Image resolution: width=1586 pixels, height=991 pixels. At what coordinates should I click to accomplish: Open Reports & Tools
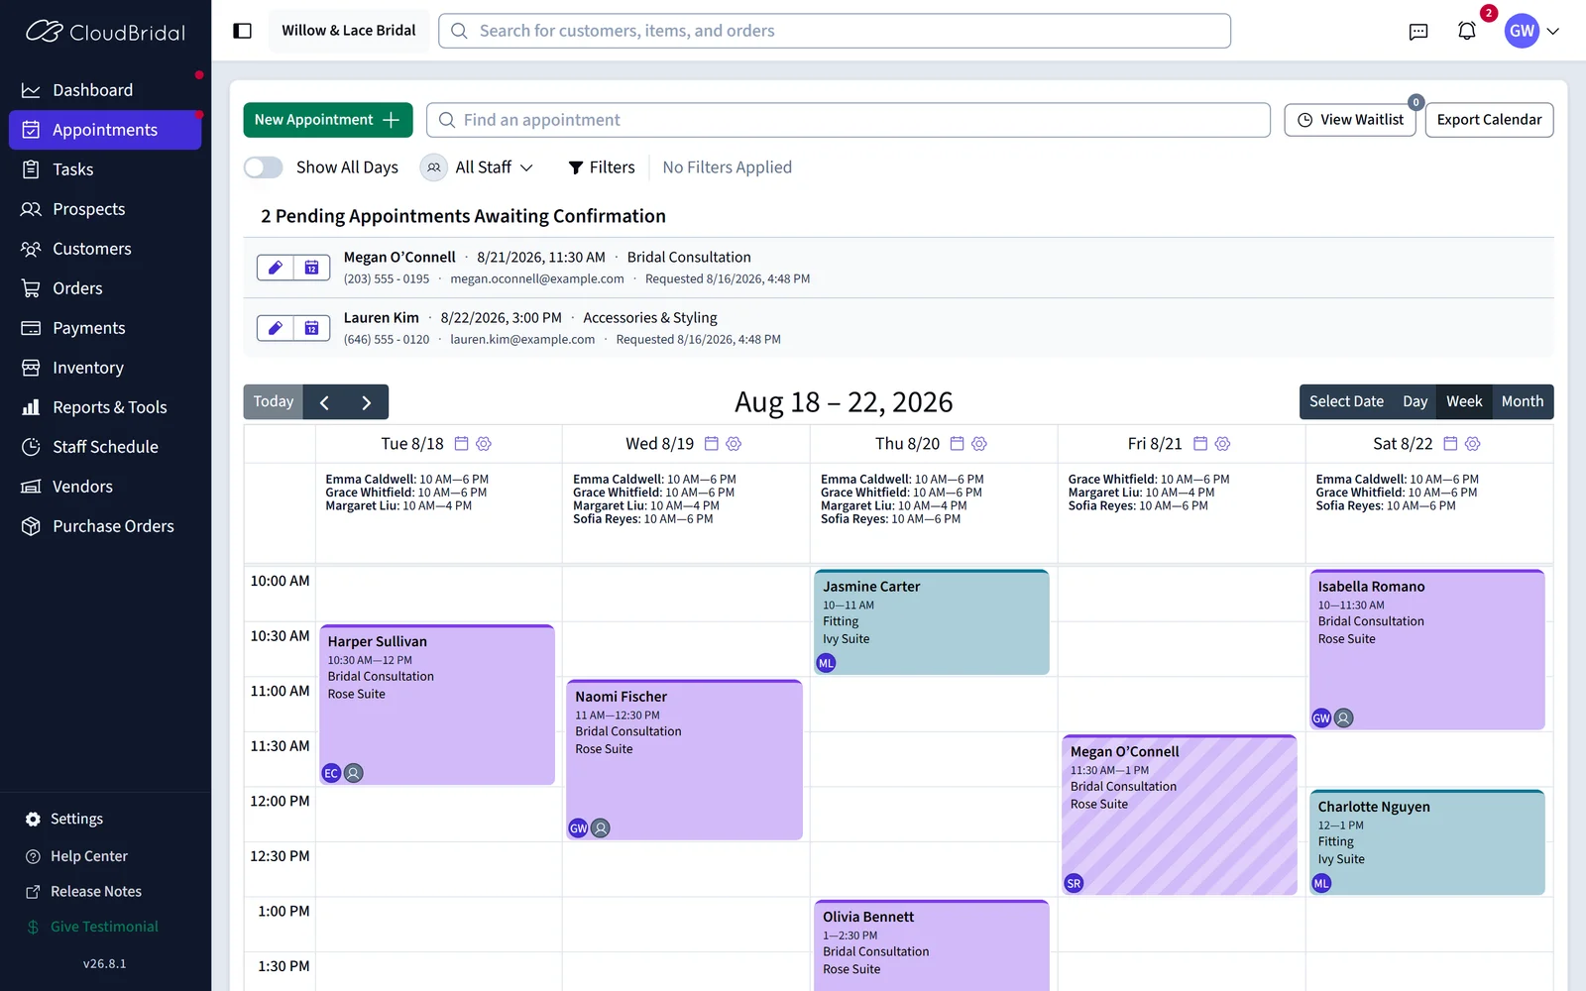(x=105, y=407)
